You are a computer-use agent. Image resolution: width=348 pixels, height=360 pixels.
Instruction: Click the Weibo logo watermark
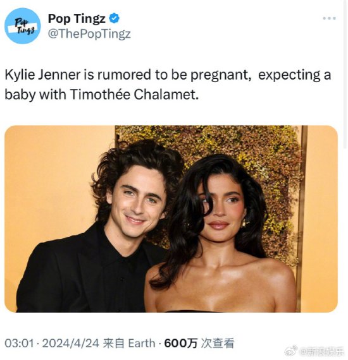291,351
